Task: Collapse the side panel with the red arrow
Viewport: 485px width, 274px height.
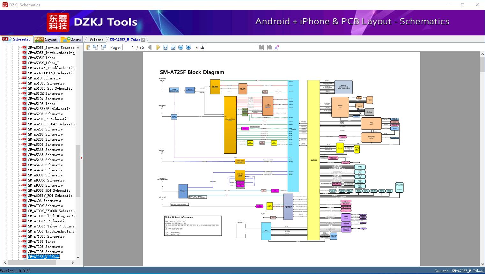Action: [82, 158]
